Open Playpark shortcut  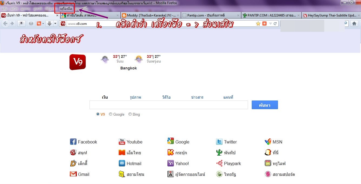tap(228, 163)
